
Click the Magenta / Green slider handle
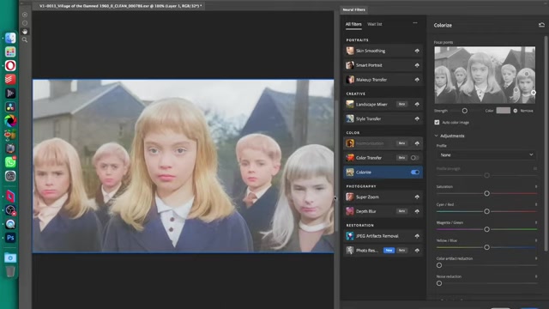pos(486,229)
